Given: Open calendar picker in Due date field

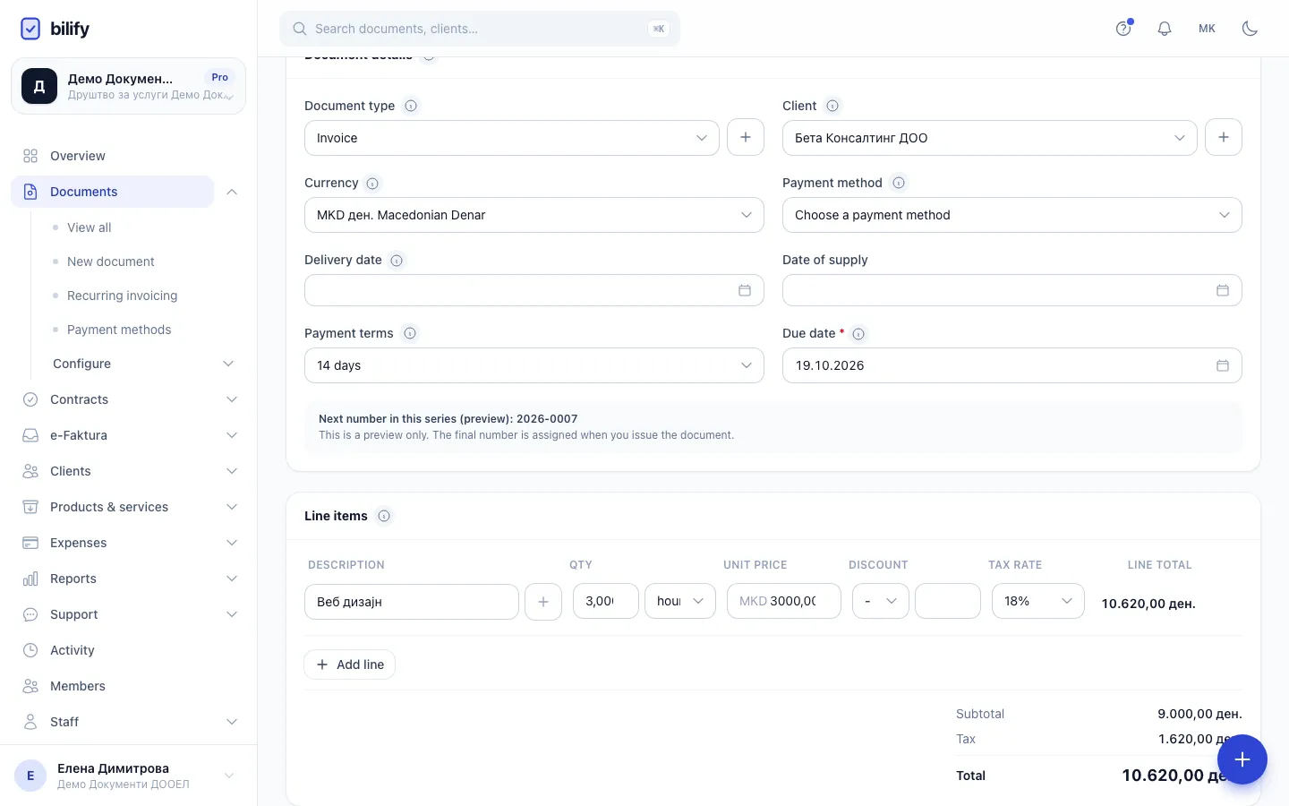Looking at the screenshot, I should (1223, 365).
